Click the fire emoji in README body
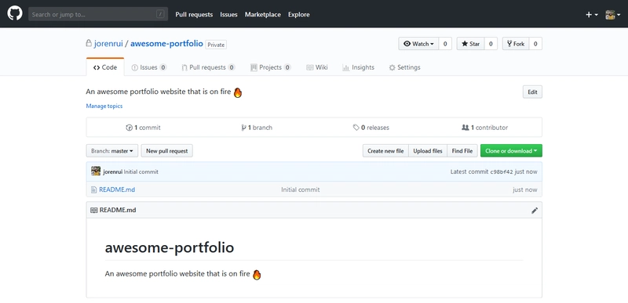Screen dimensions: 628x303 click(x=257, y=275)
